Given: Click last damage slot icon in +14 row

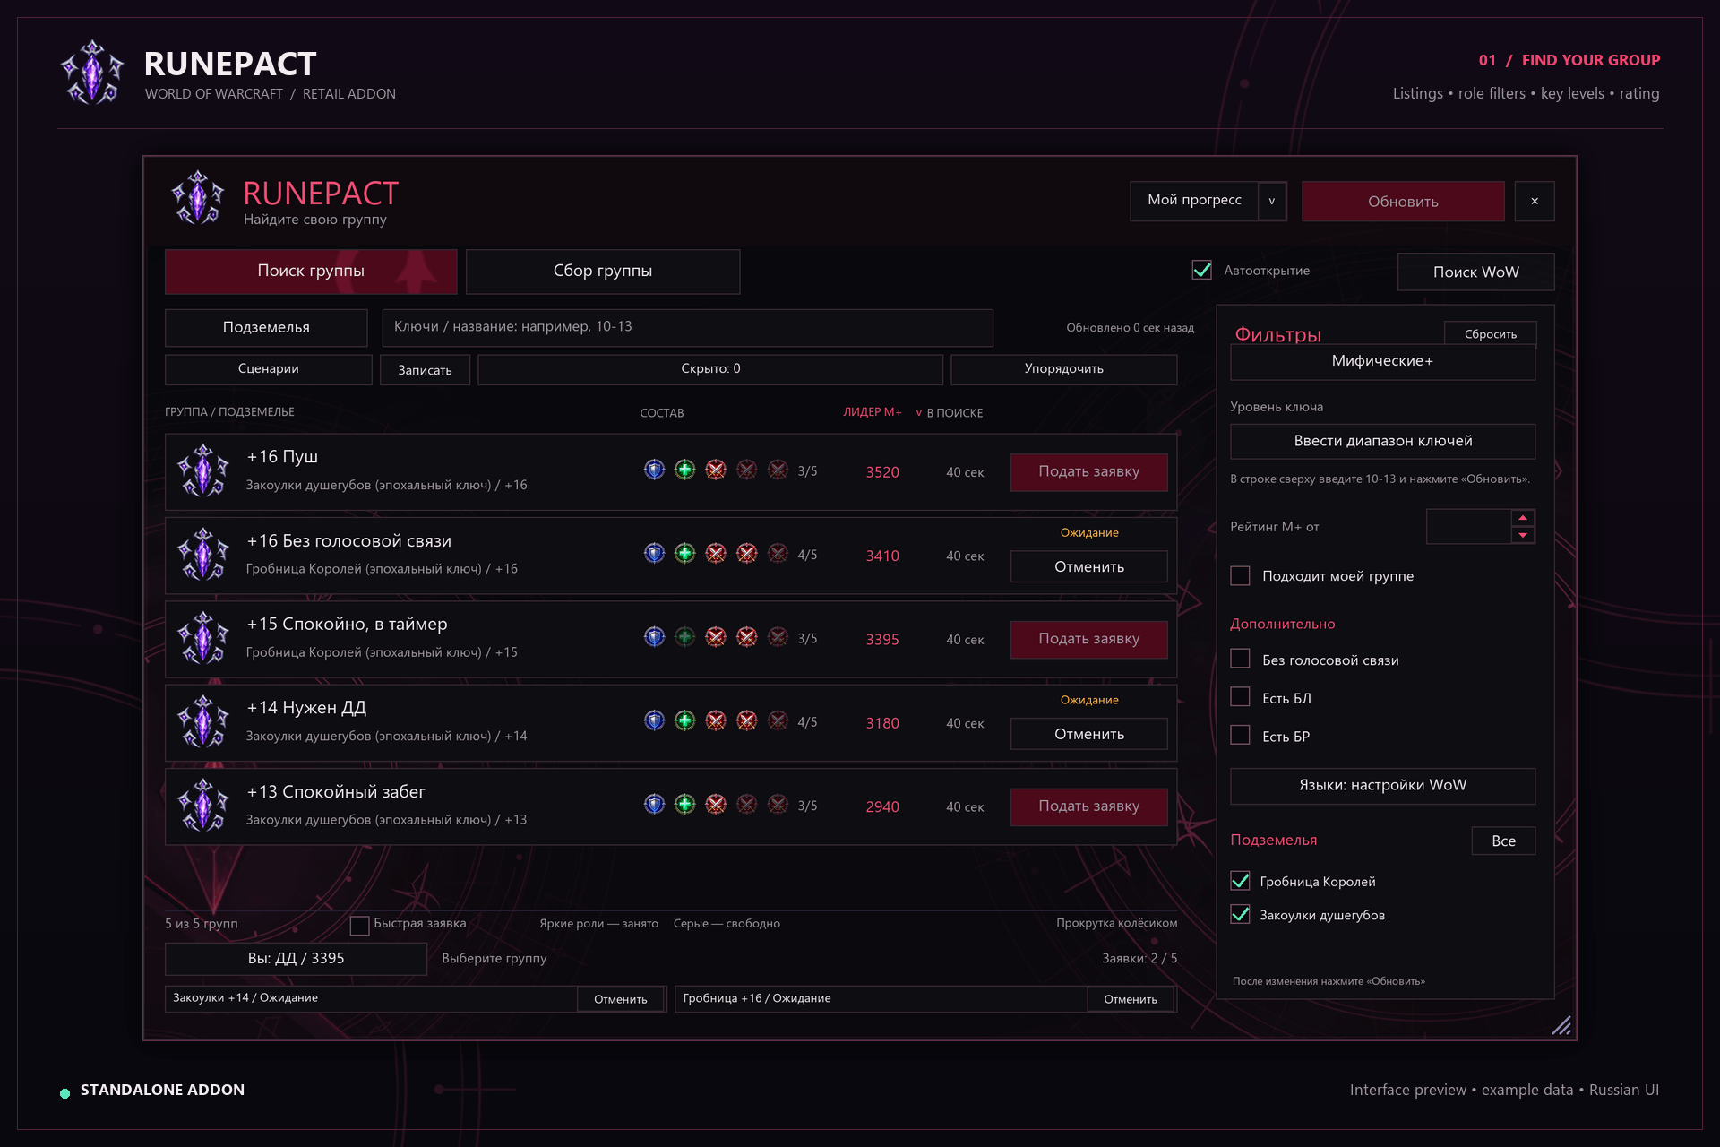Looking at the screenshot, I should coord(778,720).
